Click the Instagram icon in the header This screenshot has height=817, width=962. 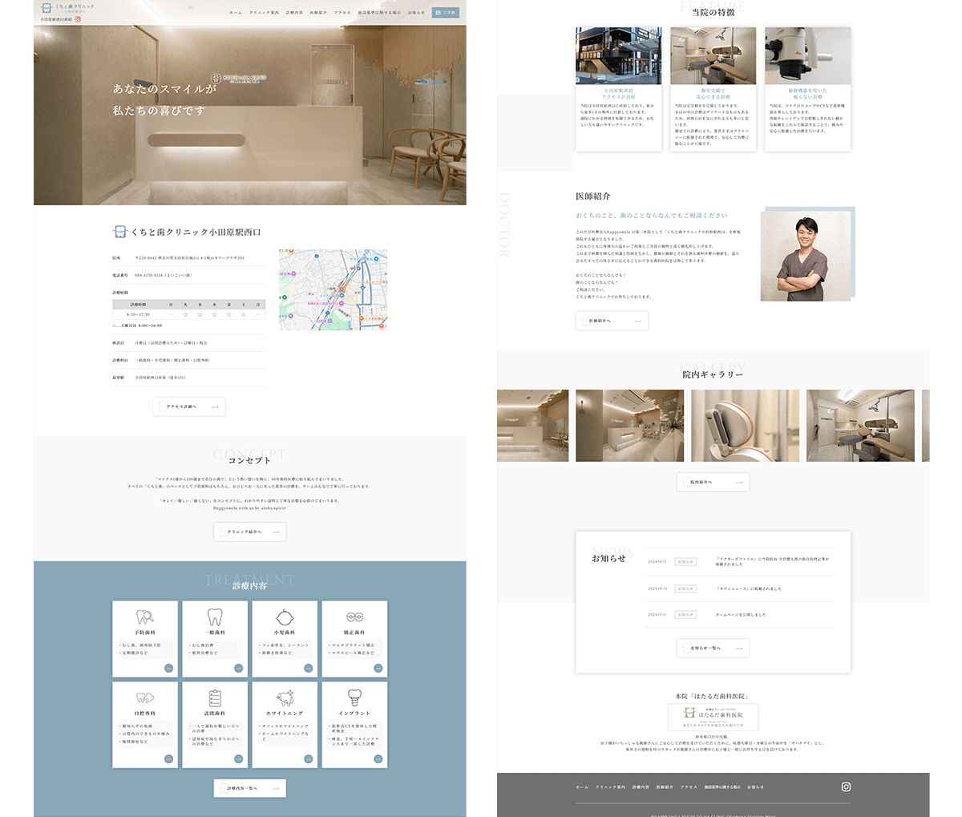click(78, 18)
